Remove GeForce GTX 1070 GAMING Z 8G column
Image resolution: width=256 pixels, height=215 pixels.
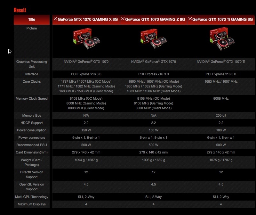123,19
